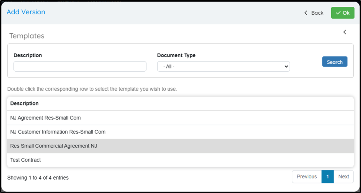The width and height of the screenshot is (361, 193).
Task: Open the Document Type dropdown
Action: coord(223,66)
